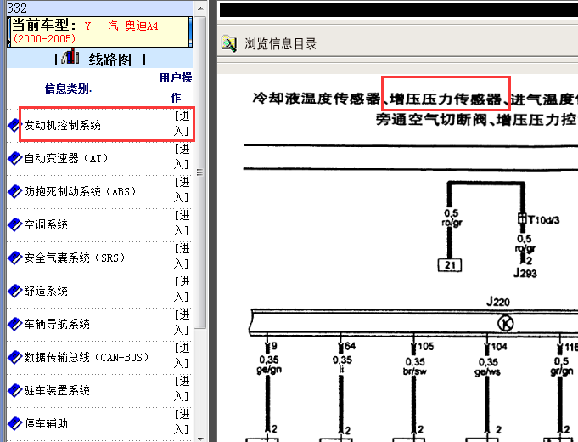The width and height of the screenshot is (578, 442).
Task: Open 空调系统 category
Action: [46, 224]
